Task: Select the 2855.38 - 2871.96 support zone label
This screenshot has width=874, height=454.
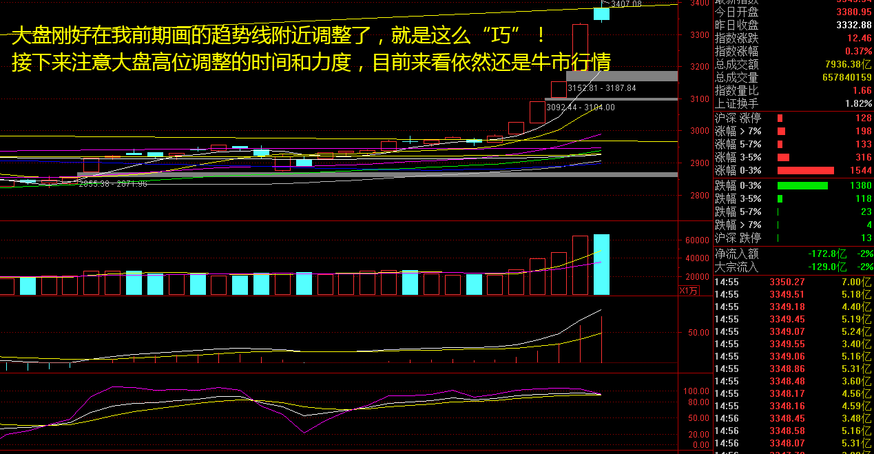Action: [112, 184]
